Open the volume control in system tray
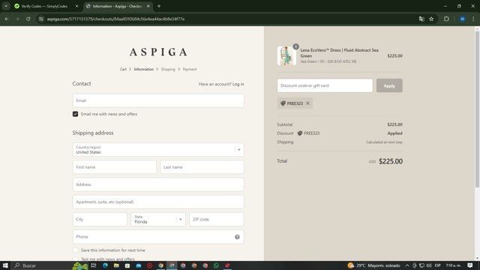 [429, 265]
